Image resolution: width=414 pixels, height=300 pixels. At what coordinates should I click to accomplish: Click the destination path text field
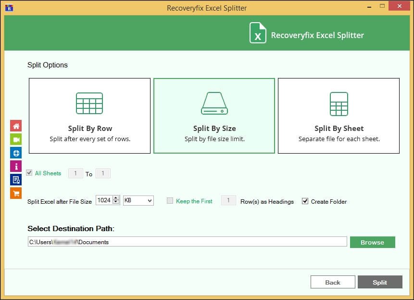(x=187, y=242)
